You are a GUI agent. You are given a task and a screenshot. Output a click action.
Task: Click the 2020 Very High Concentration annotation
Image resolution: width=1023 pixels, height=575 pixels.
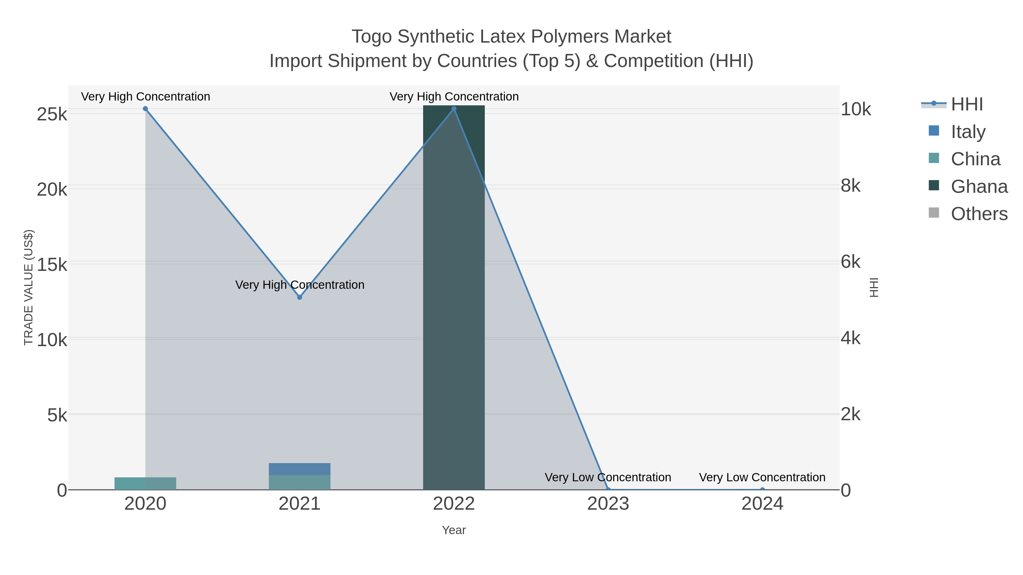coord(146,97)
